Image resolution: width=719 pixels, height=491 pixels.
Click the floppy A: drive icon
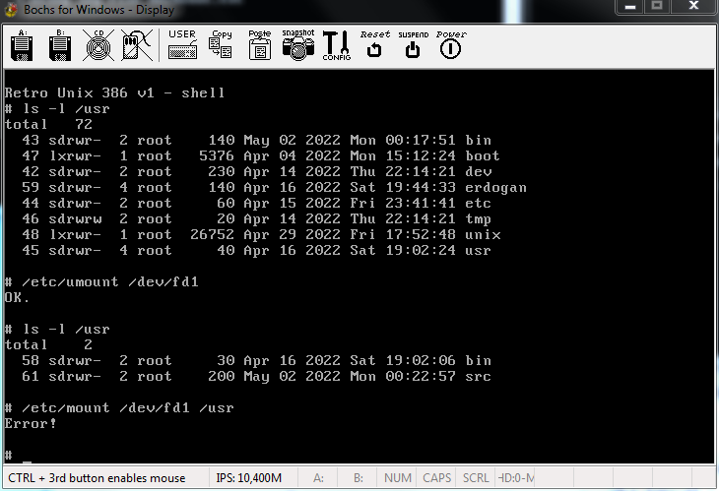click(x=22, y=46)
